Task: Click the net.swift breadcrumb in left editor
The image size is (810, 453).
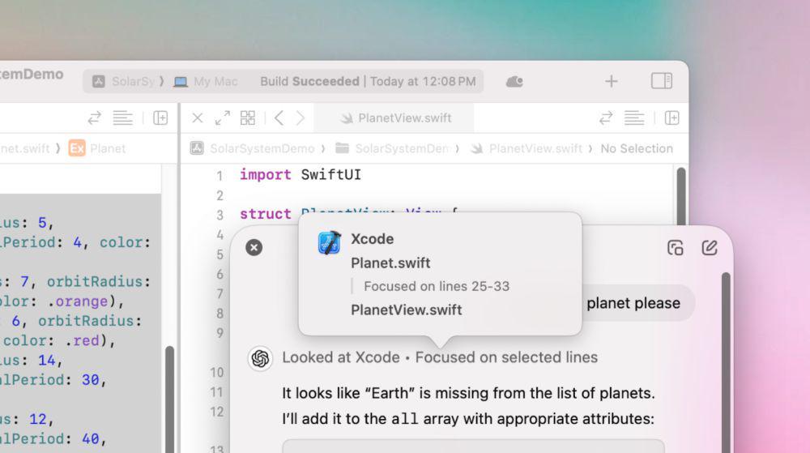Action: point(25,149)
